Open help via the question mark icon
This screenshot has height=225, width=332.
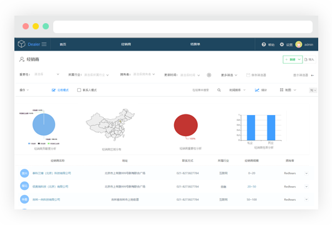pyautogui.click(x=264, y=44)
